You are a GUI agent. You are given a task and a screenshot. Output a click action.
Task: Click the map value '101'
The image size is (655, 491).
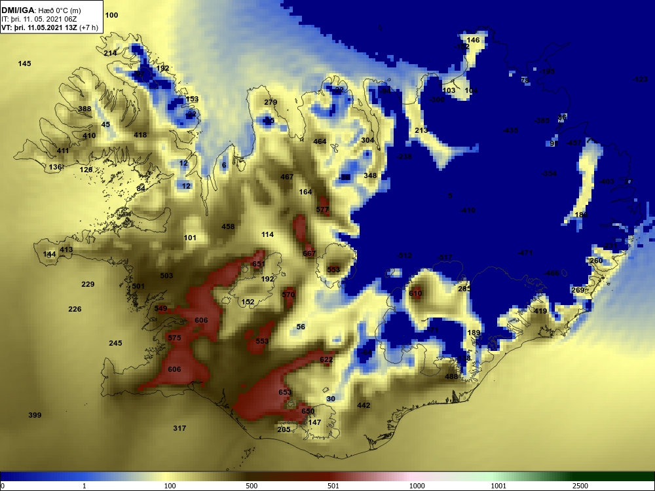(190, 238)
